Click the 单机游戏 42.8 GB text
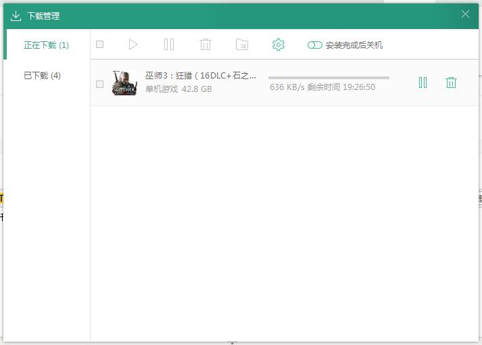 pyautogui.click(x=178, y=89)
